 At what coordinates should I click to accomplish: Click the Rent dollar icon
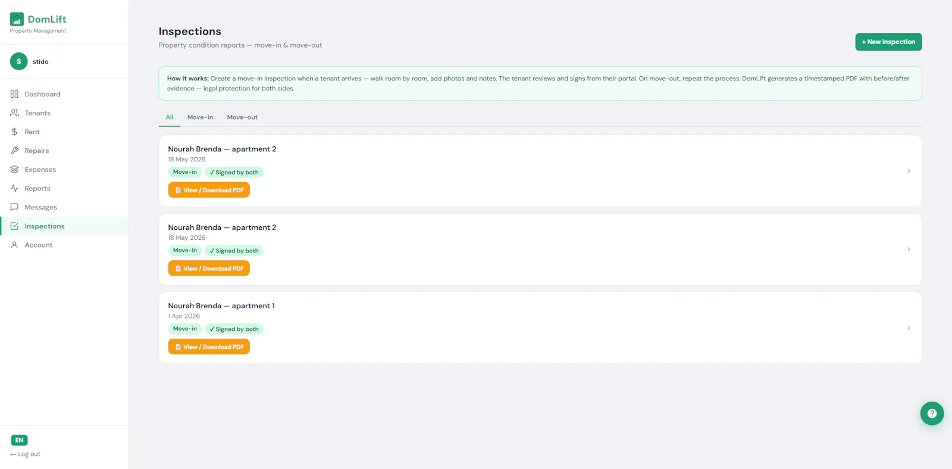point(14,132)
